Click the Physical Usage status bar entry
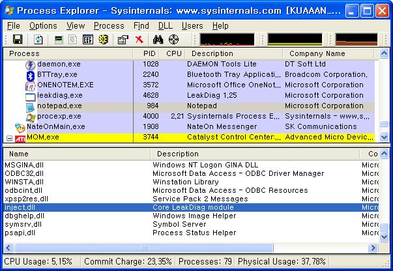This screenshot has width=393, height=271. pyautogui.click(x=282, y=262)
